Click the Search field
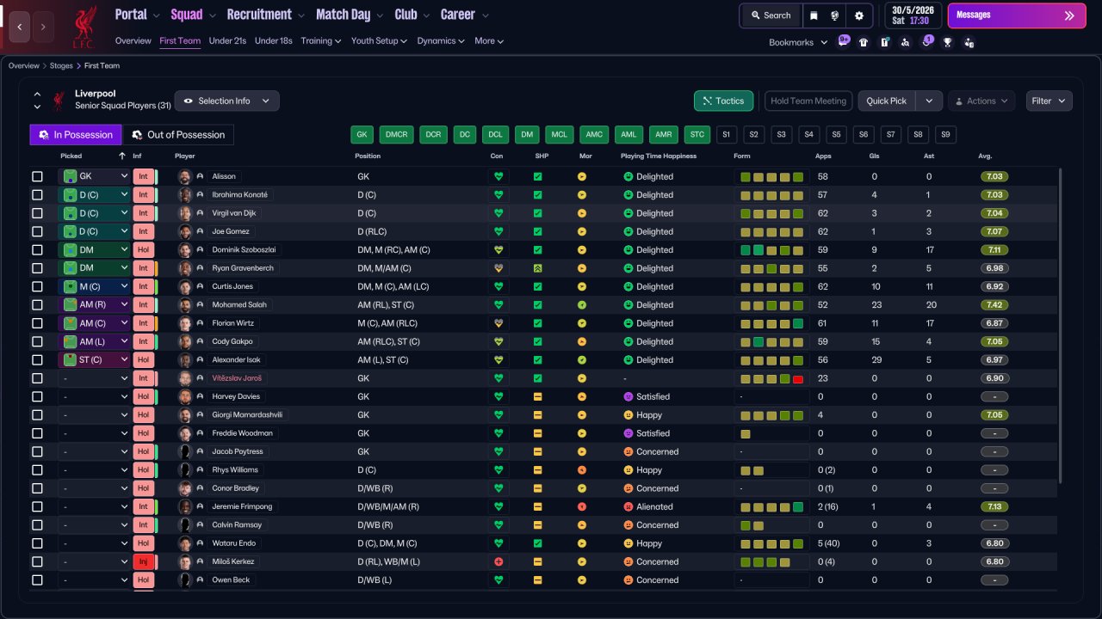The width and height of the screenshot is (1102, 619). click(x=771, y=15)
